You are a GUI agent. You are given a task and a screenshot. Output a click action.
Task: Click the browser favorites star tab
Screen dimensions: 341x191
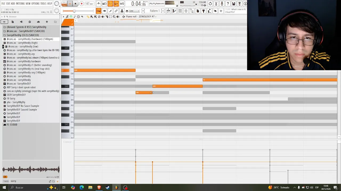[x=47, y=22]
